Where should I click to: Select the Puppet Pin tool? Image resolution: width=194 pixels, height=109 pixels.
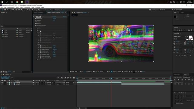click(x=39, y=10)
